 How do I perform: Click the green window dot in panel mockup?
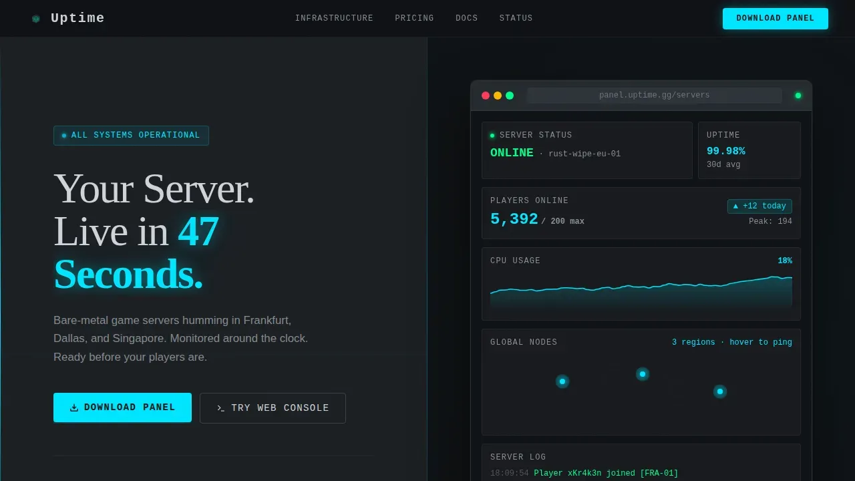pyautogui.click(x=510, y=96)
